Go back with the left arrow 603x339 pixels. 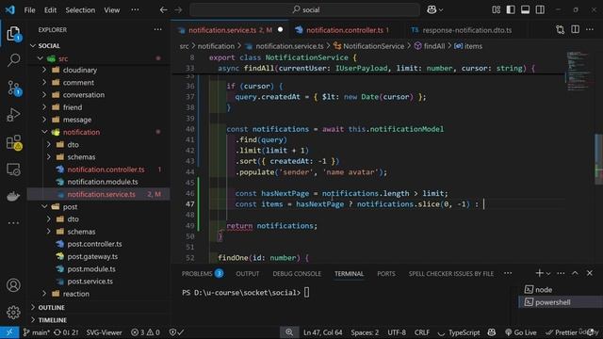click(x=163, y=10)
